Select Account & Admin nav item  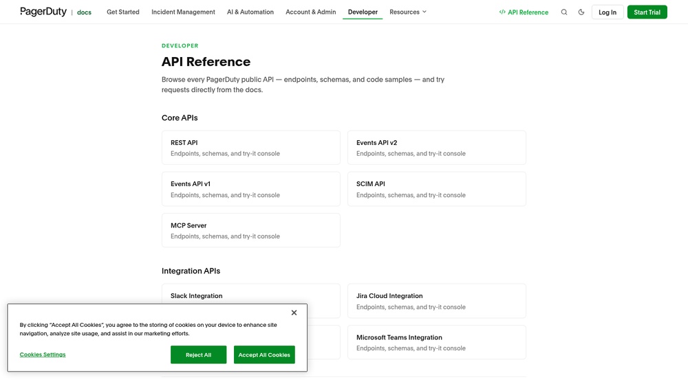click(x=311, y=12)
